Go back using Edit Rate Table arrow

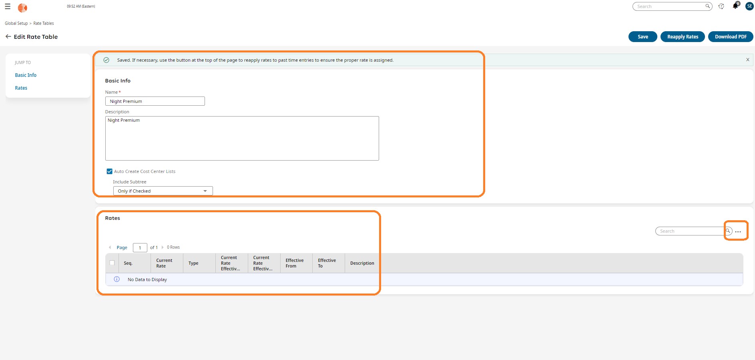tap(8, 36)
